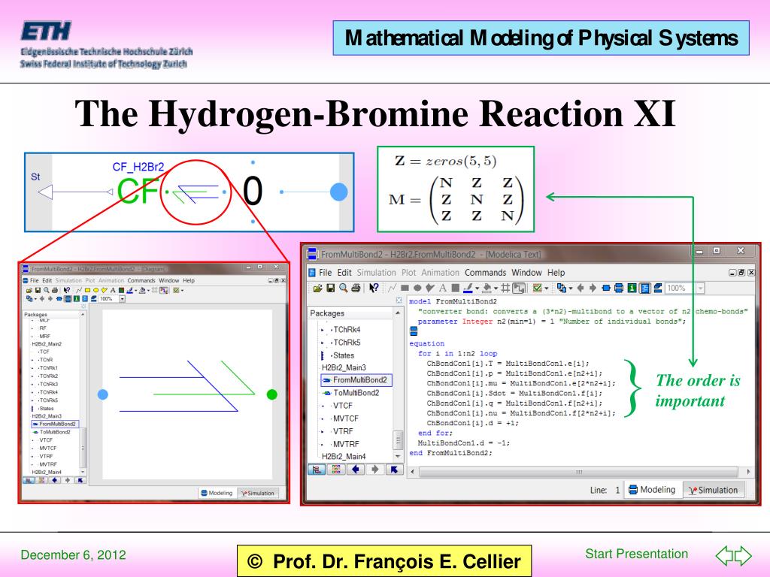Click Next arrow in Modelica Text top toolbar

[x=593, y=288]
